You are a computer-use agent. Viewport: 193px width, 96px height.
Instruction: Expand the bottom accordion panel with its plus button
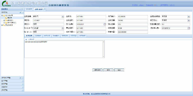pos(23,90)
